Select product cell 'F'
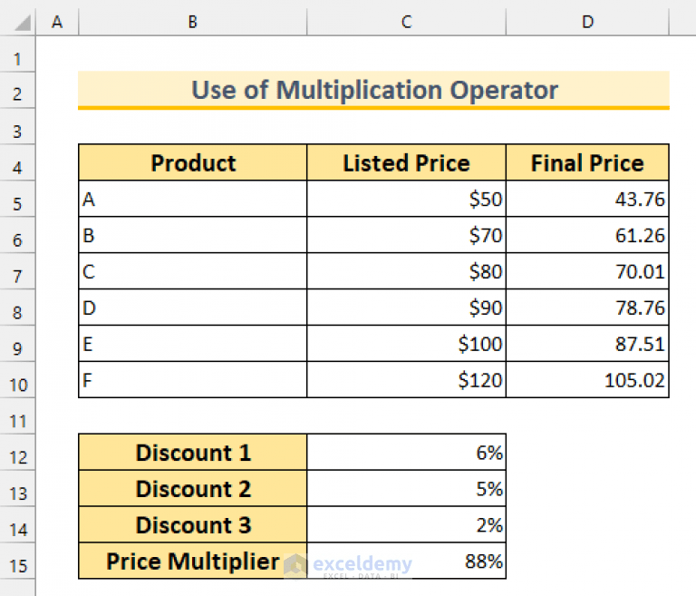The width and height of the screenshot is (696, 596). click(x=193, y=380)
